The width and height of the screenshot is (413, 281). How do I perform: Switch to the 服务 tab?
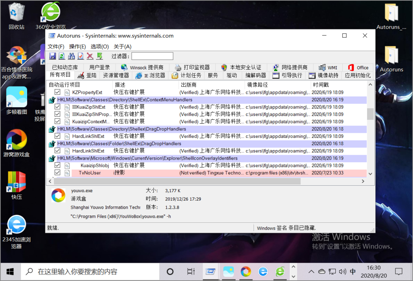213,75
